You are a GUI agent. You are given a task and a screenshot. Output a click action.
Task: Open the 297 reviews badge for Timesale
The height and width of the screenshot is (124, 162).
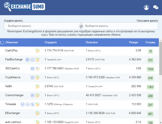pyautogui.click(x=150, y=105)
